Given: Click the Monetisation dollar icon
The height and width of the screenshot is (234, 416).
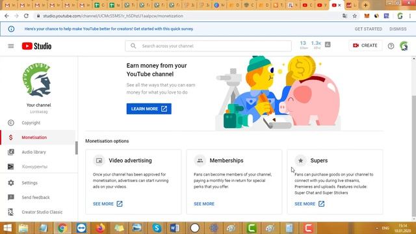Looking at the screenshot, I should coord(10,137).
